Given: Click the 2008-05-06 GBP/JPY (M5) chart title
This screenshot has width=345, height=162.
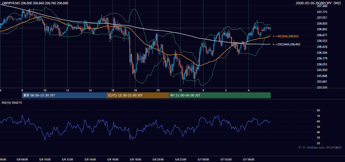Looking at the screenshot, I should (319, 3).
